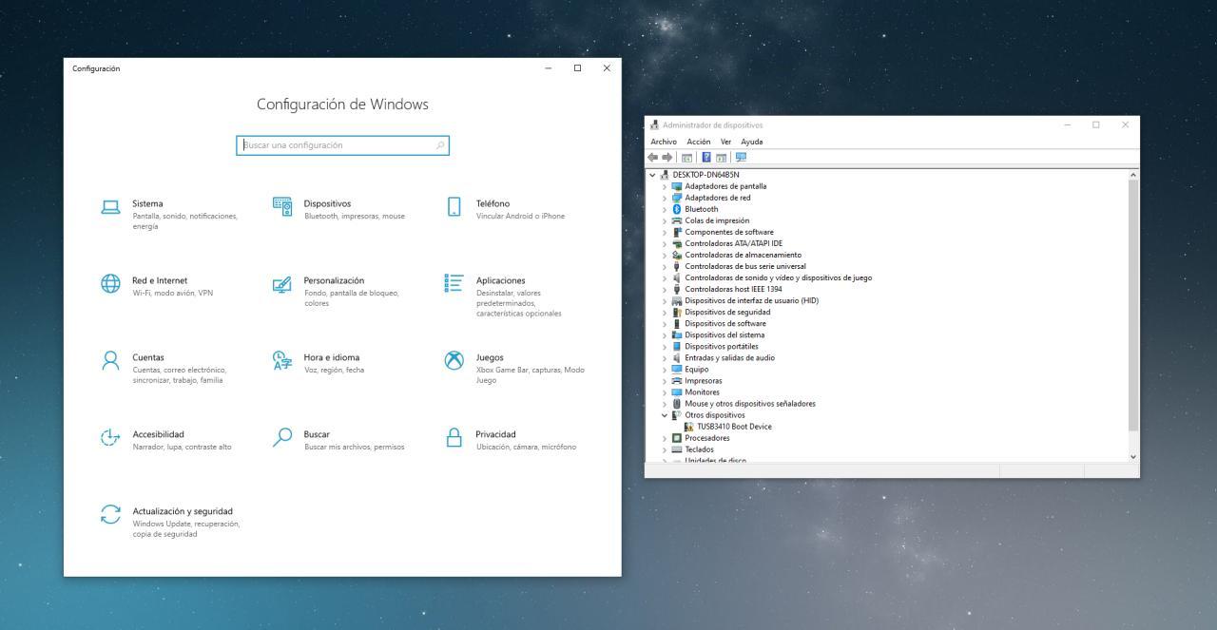Image resolution: width=1217 pixels, height=630 pixels.
Task: Click the warning icon beside TUSB3410 Boot Device
Action: (x=688, y=427)
